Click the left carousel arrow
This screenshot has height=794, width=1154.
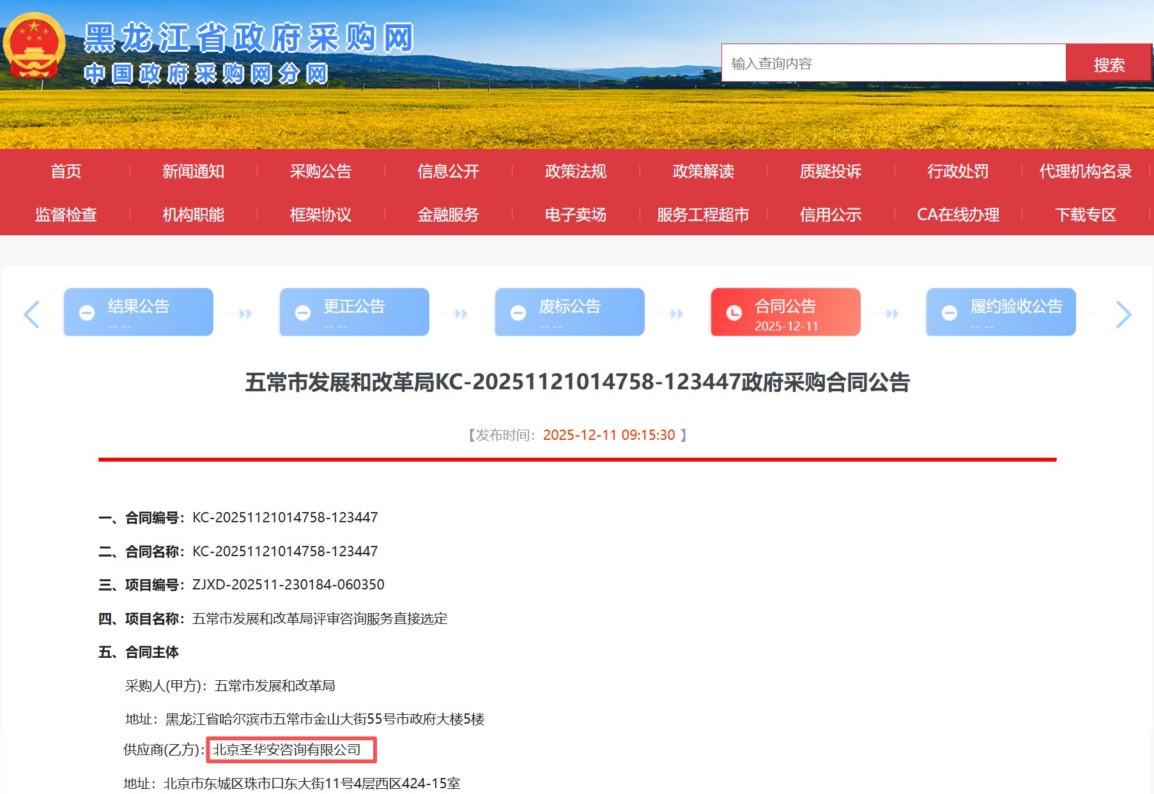click(31, 314)
